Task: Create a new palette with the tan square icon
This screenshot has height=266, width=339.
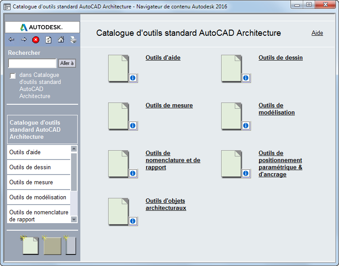Action: coord(52,245)
